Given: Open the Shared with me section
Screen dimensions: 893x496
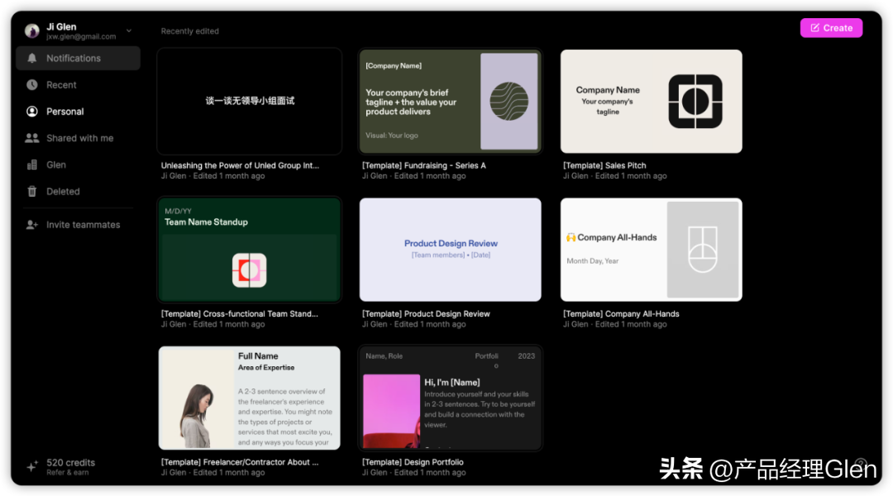Looking at the screenshot, I should 78,138.
